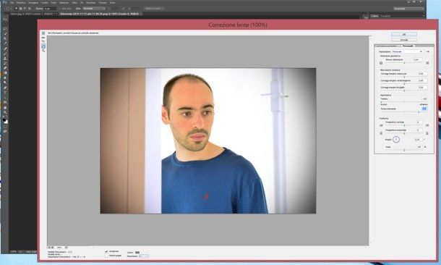Image resolution: width=441 pixels, height=265 pixels.
Task: Click the barrel distortion icon left of slider
Action: [x=381, y=63]
